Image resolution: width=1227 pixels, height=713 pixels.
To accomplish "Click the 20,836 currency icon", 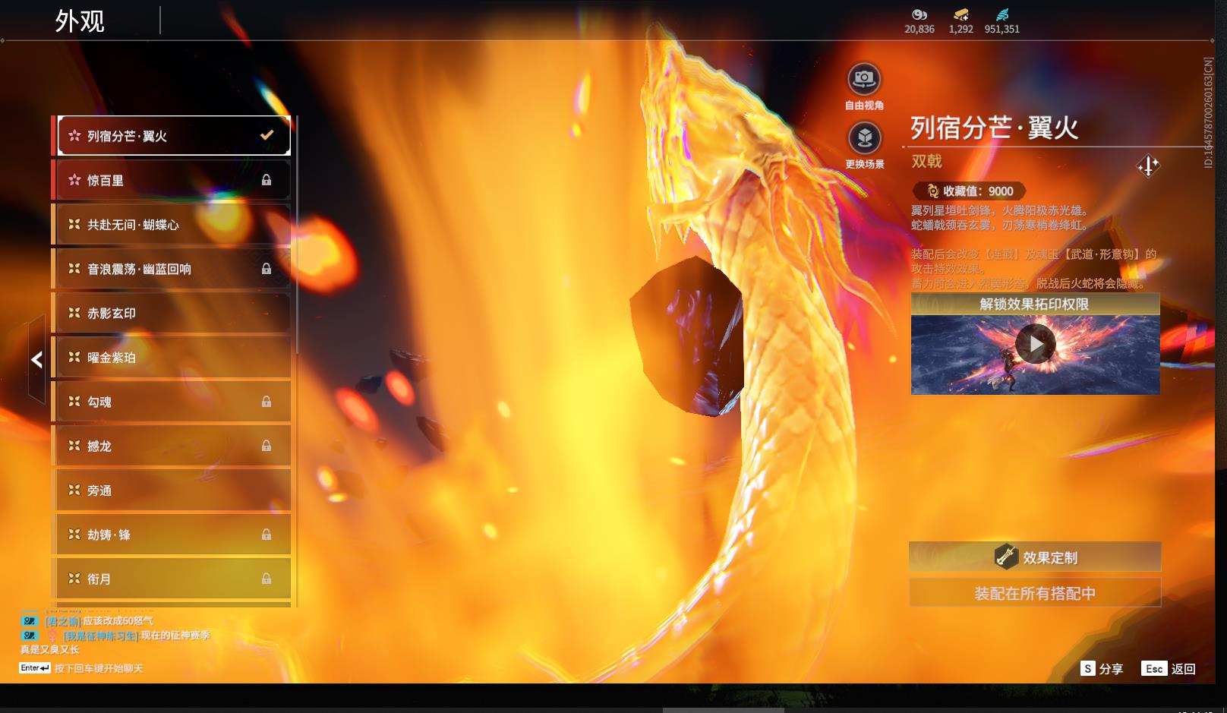I will [919, 14].
